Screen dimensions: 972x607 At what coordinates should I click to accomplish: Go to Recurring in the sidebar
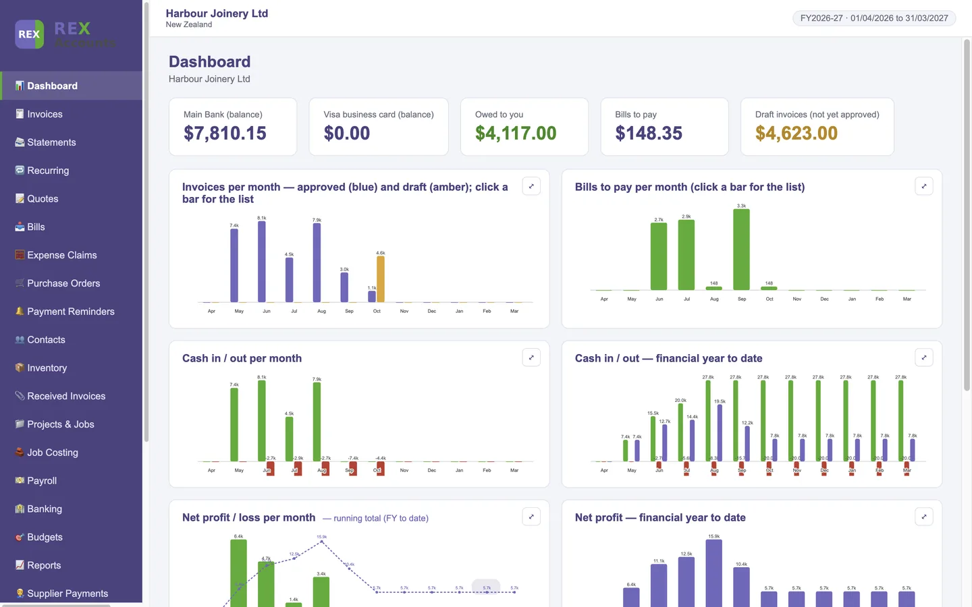point(71,171)
